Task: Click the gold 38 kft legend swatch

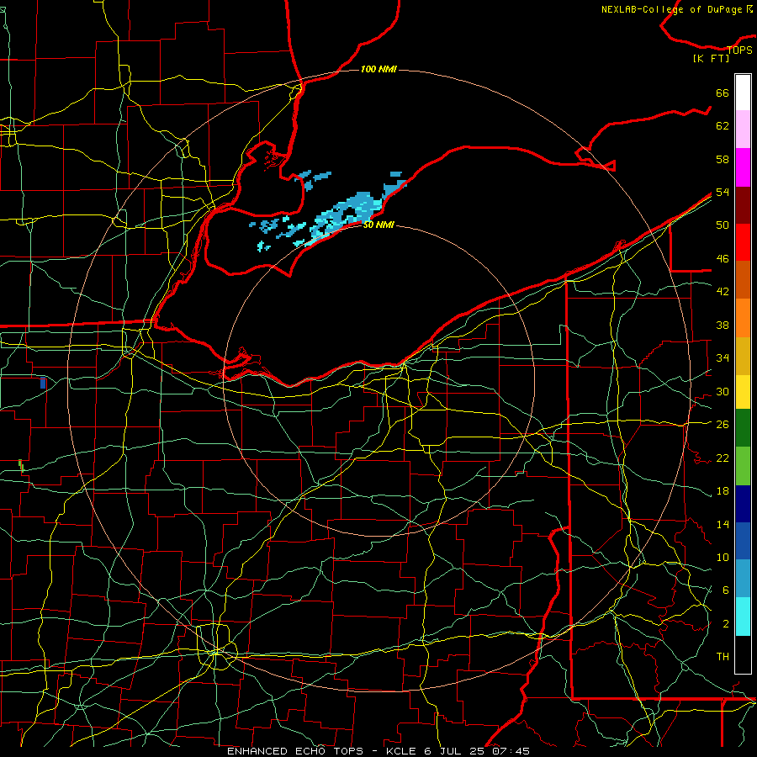Action: coord(743,356)
